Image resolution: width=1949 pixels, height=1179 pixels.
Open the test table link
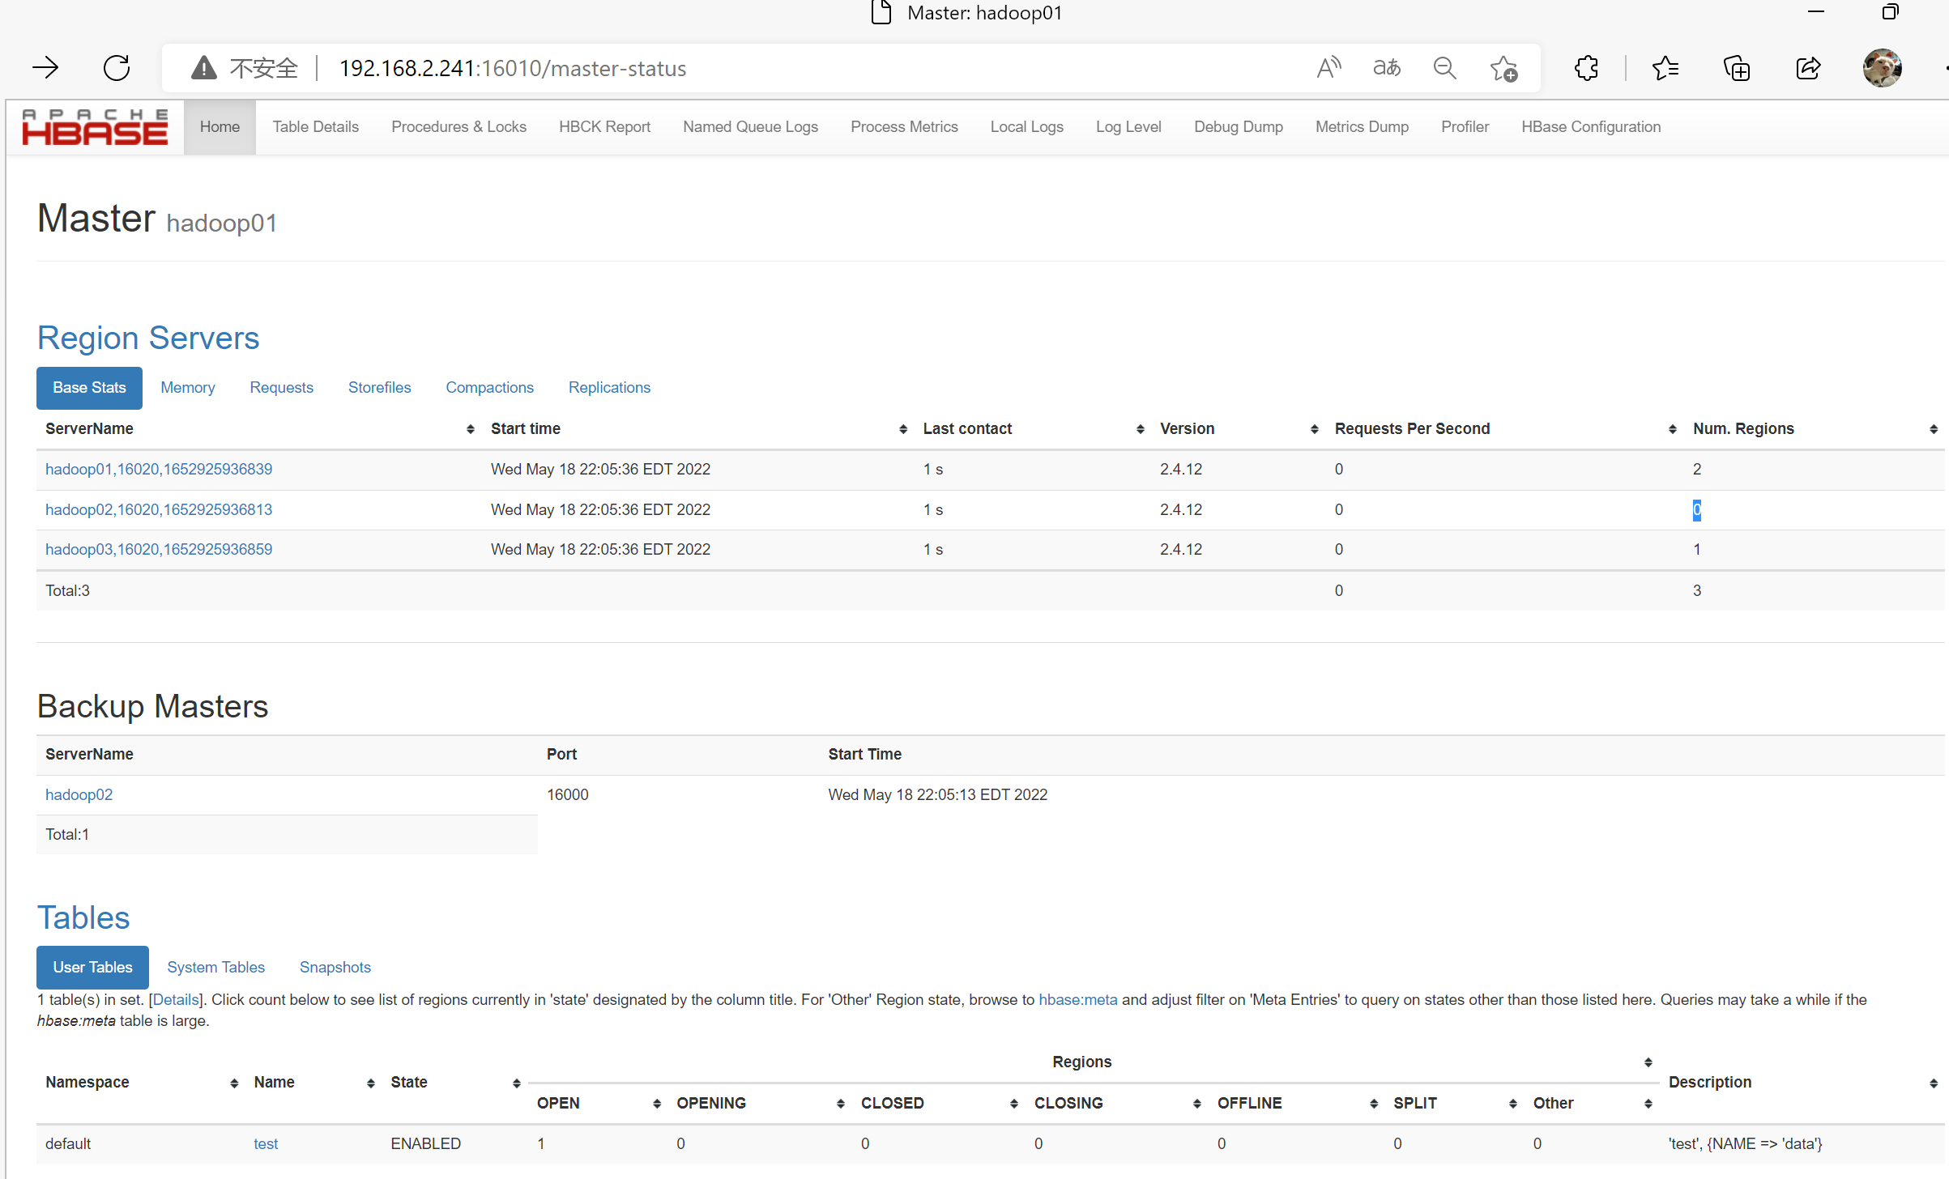click(265, 1143)
